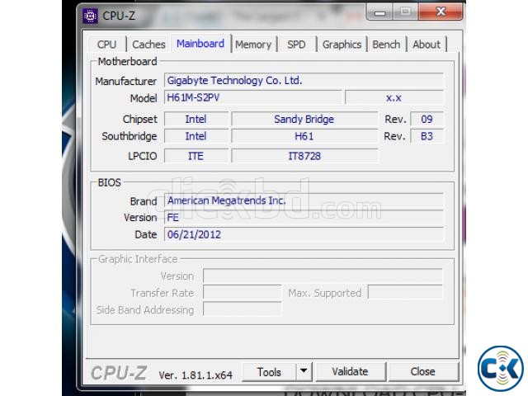Expand the Tools dropdown arrow
The width and height of the screenshot is (528, 396).
[x=304, y=371]
